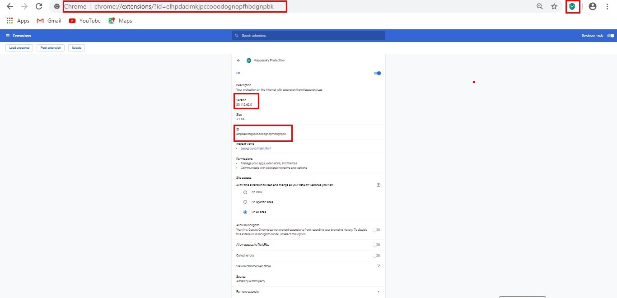The image size is (617, 298).
Task: Click the Chrome site info icon in address bar
Action: point(56,7)
